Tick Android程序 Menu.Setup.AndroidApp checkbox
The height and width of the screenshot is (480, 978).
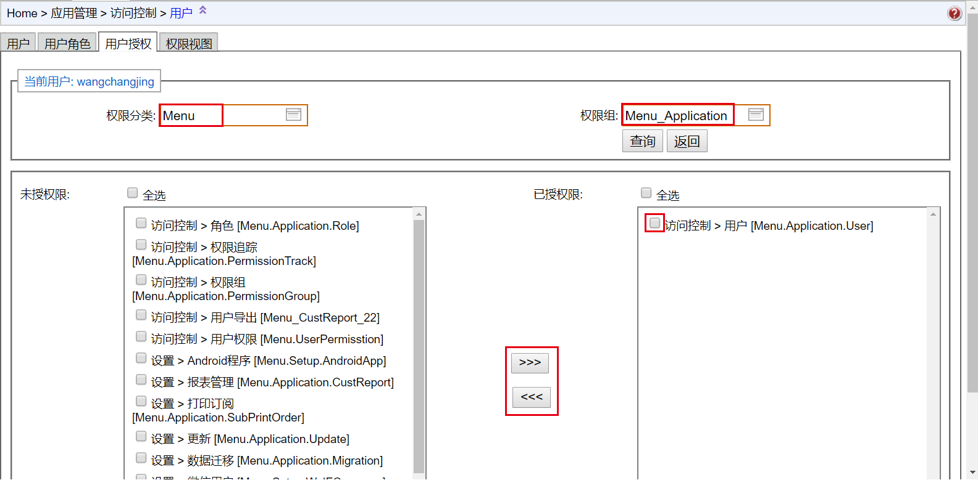(141, 358)
